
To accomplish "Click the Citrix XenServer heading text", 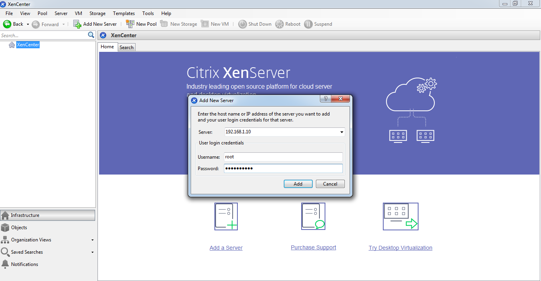I will (x=238, y=73).
